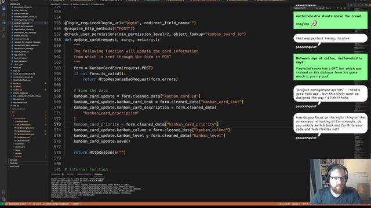Switch to the PROBLEMS panel tab
The height and width of the screenshot is (208, 371).
click(x=56, y=174)
